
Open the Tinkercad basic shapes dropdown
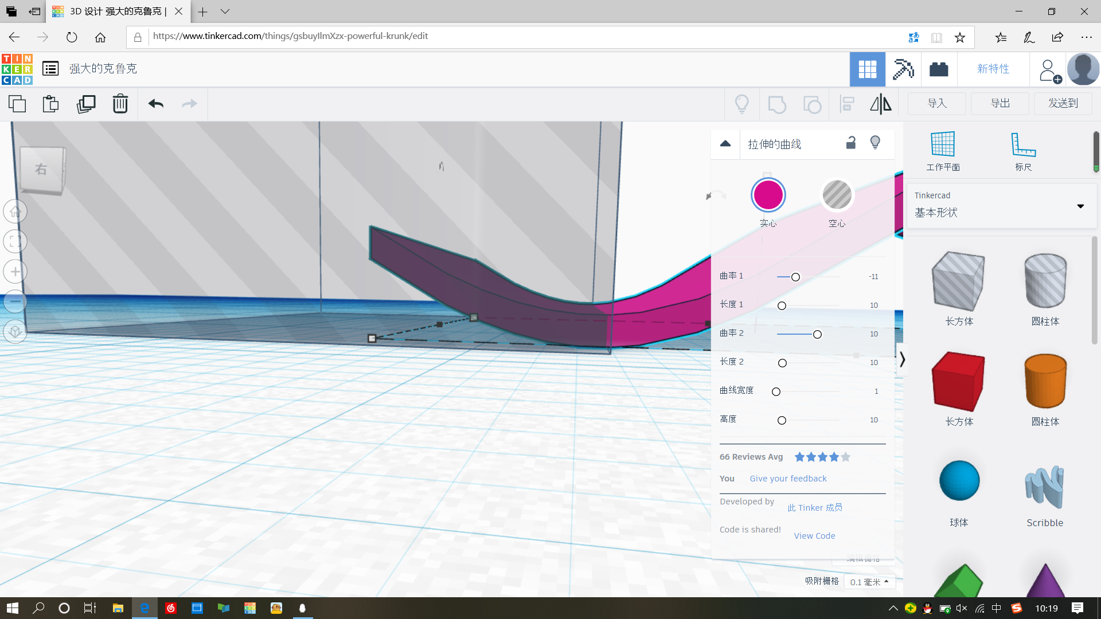[1001, 205]
